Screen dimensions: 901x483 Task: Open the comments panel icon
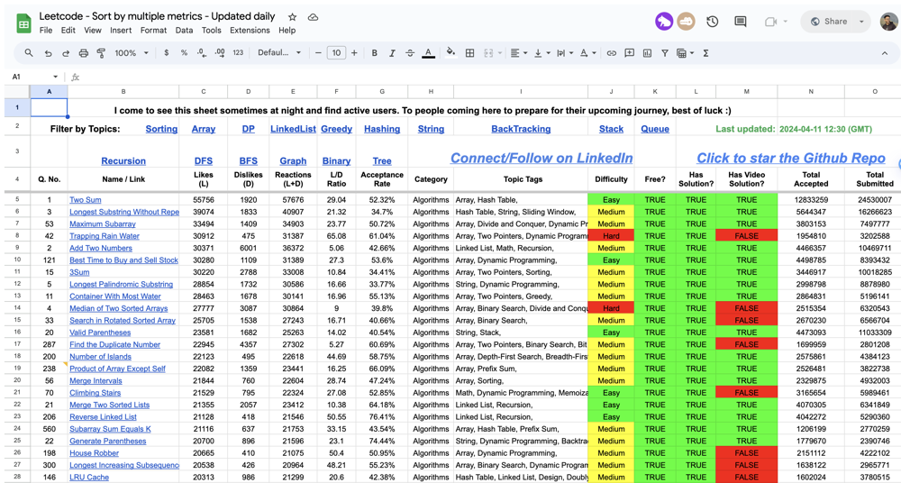pos(740,22)
